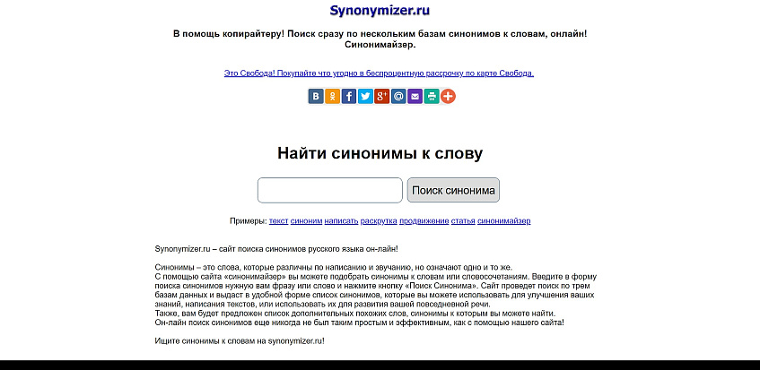Click the Synonymizer.ru site title

pos(380,10)
